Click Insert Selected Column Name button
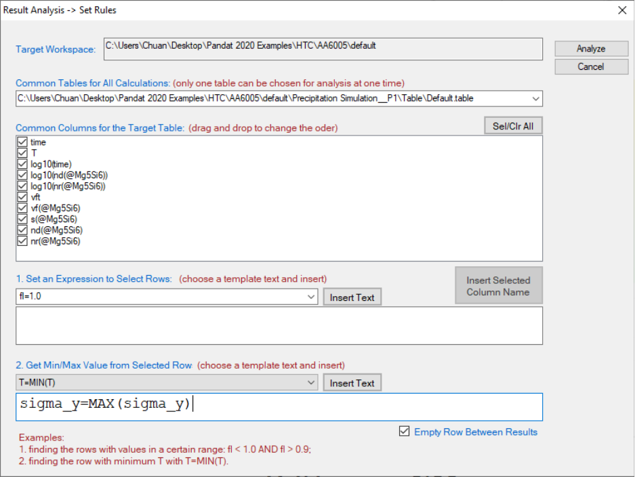Screen dimensions: 635x477 (x=499, y=285)
